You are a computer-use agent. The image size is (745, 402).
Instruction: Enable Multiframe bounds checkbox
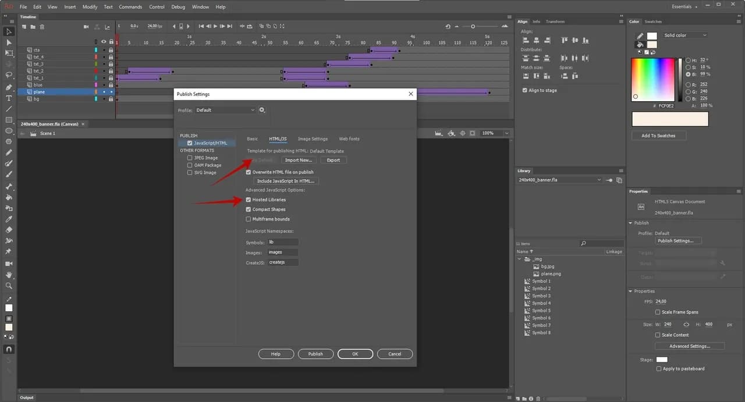click(248, 219)
